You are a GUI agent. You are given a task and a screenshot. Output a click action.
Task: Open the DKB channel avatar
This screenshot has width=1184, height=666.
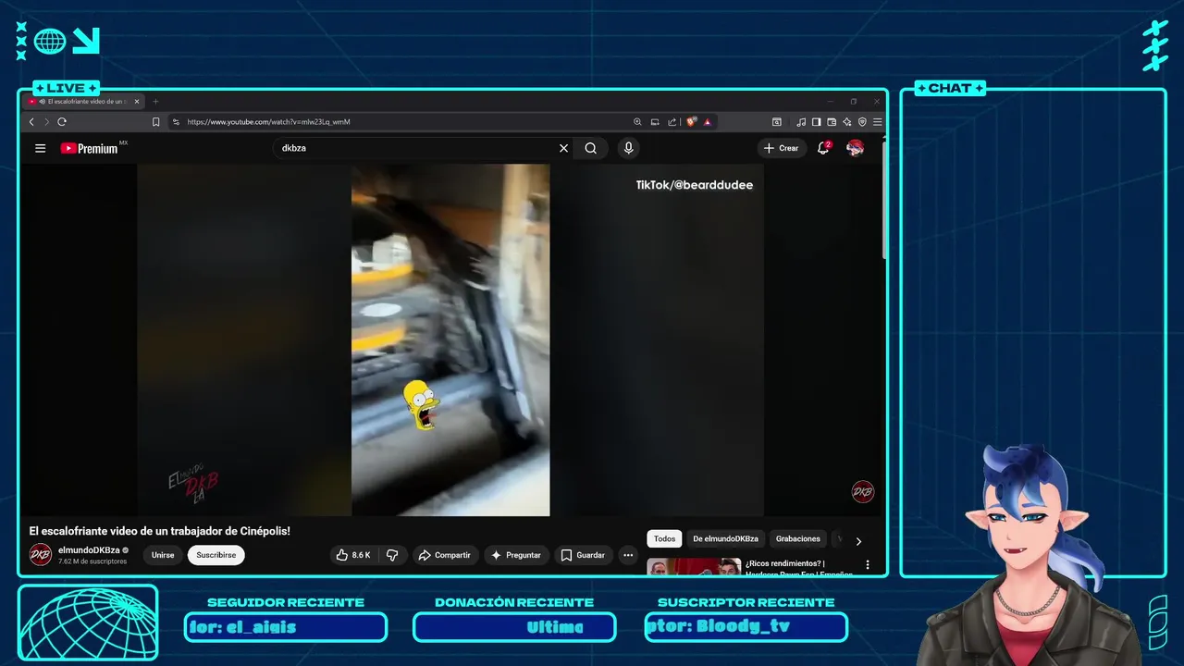(41, 555)
